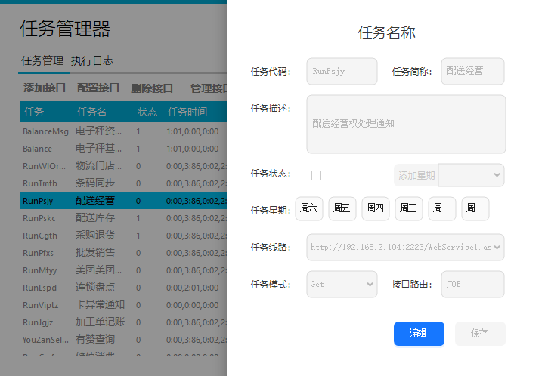Select the RunViptz task row
The image size is (548, 376).
[x=123, y=305]
